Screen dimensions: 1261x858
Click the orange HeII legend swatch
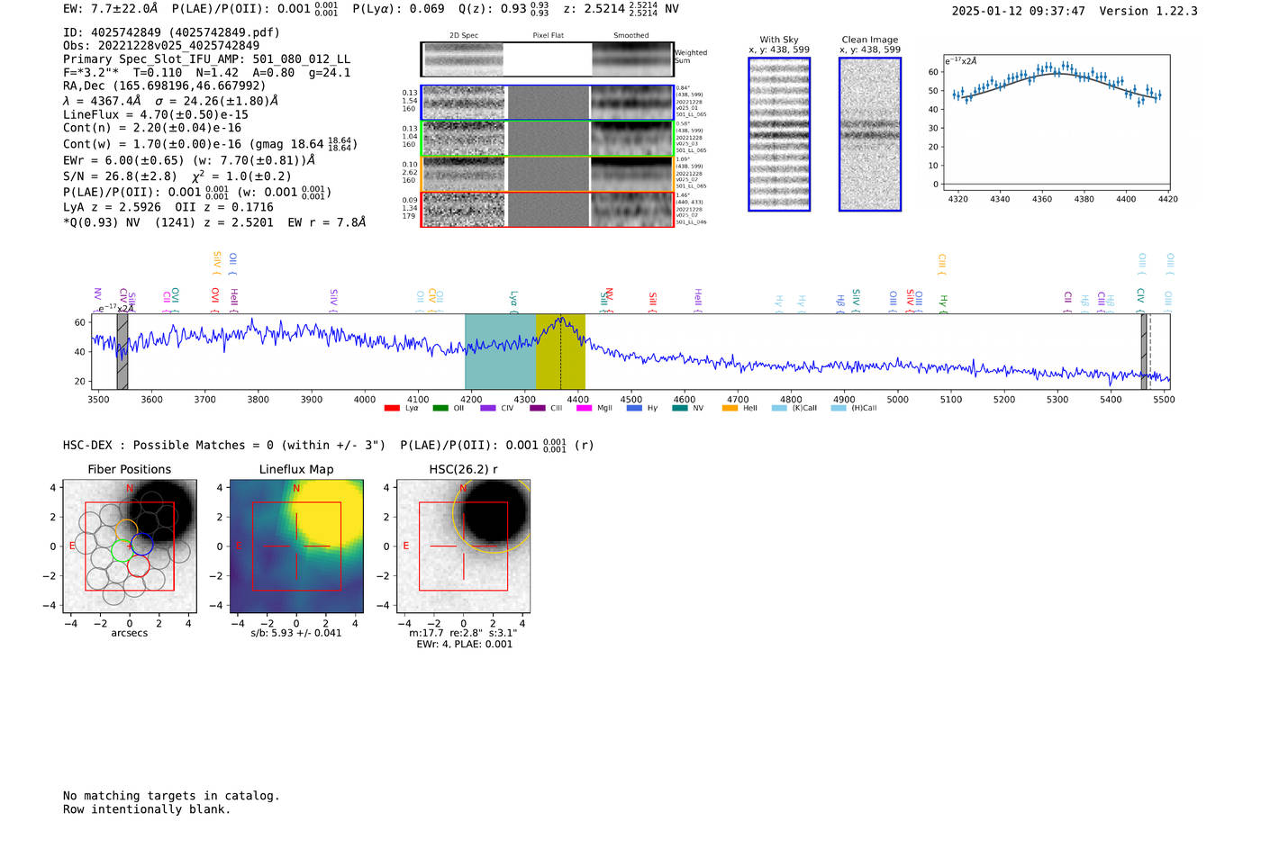pos(730,408)
